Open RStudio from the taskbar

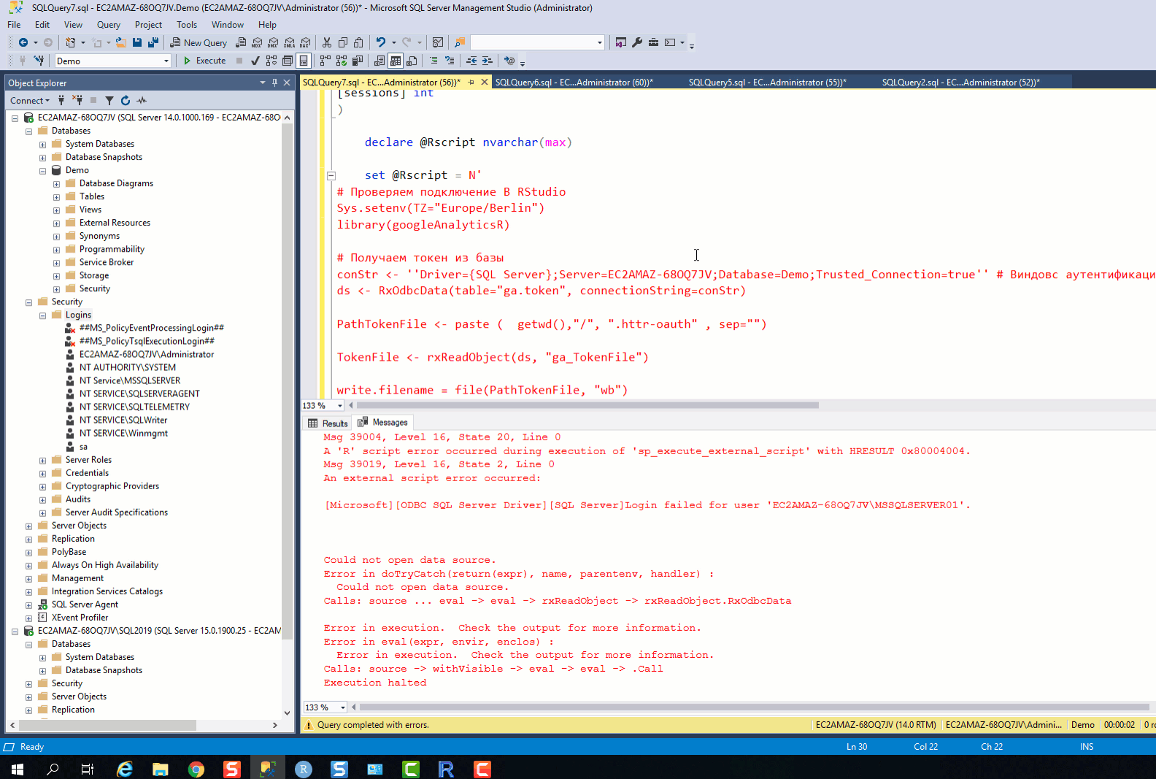click(x=304, y=769)
